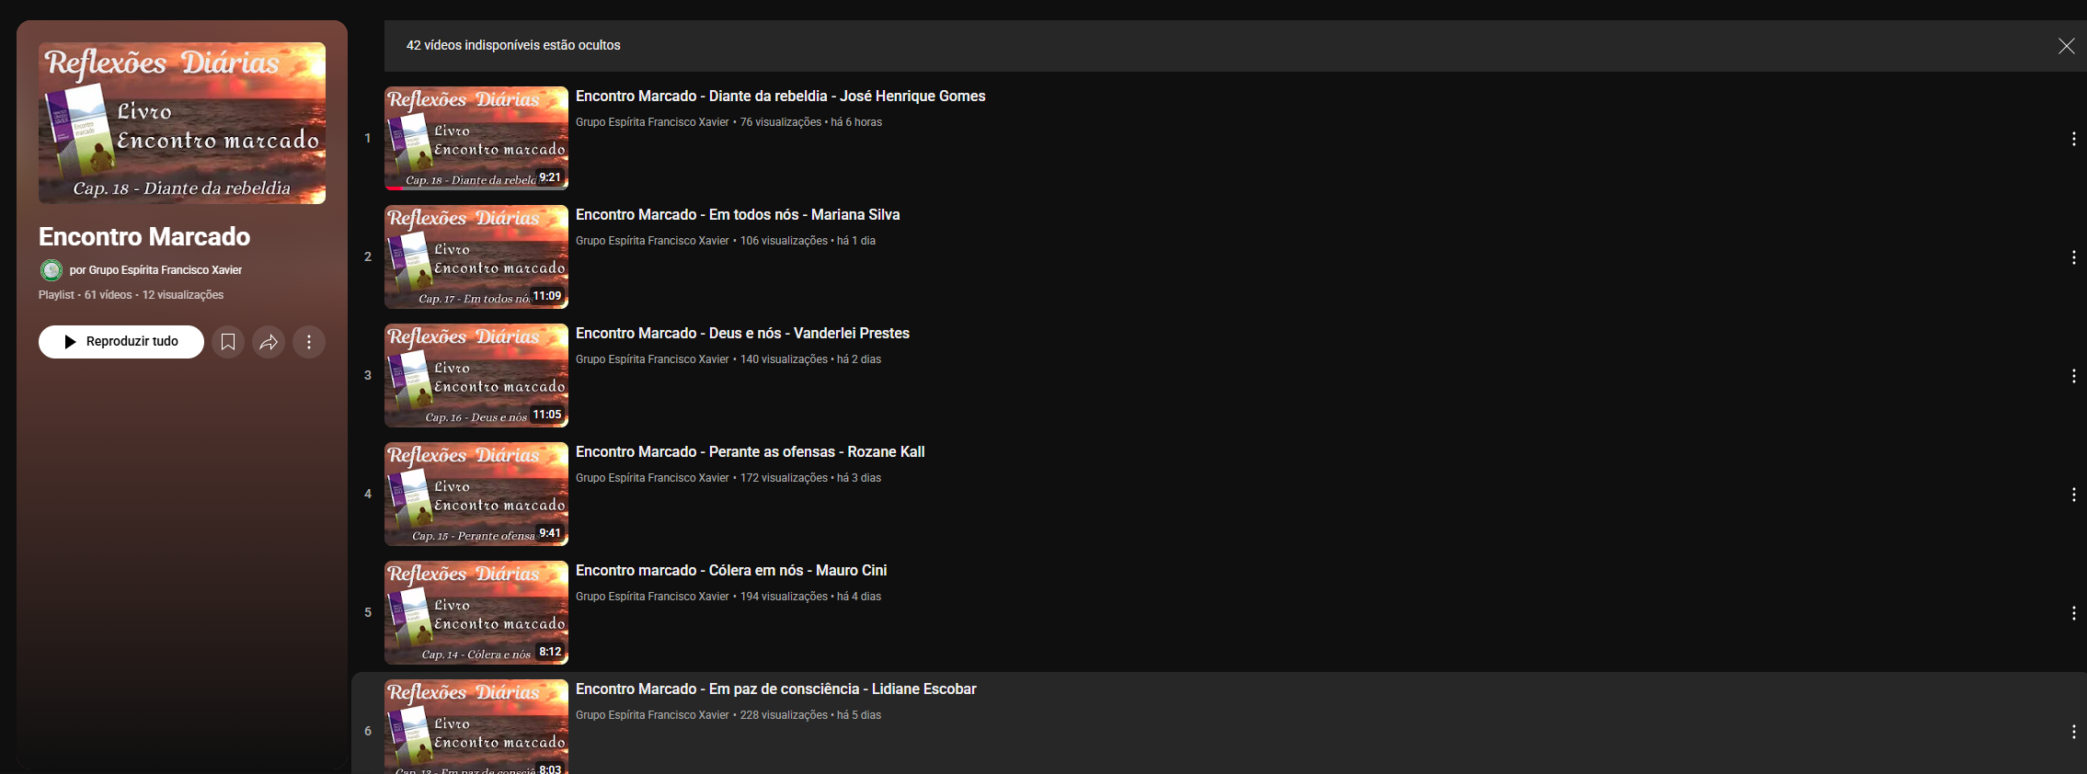Open options menu for Em todos nós video

[2073, 257]
